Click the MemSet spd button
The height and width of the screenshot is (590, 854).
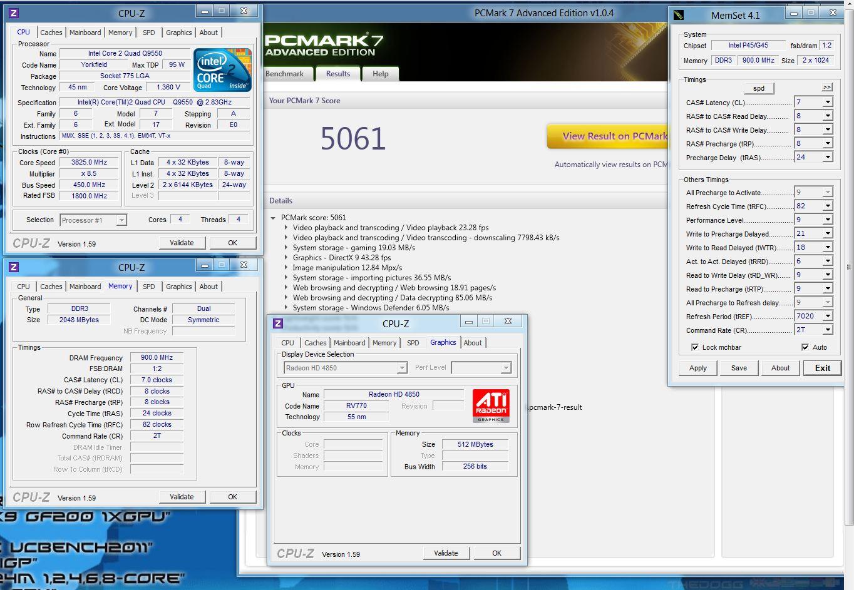click(759, 88)
